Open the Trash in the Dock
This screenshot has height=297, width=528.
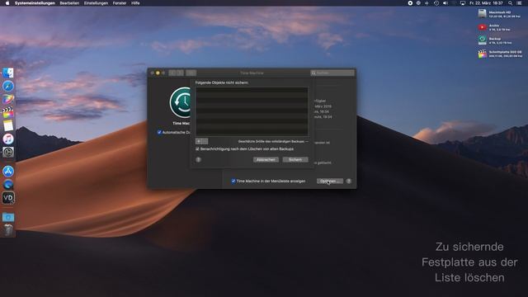[x=8, y=230]
